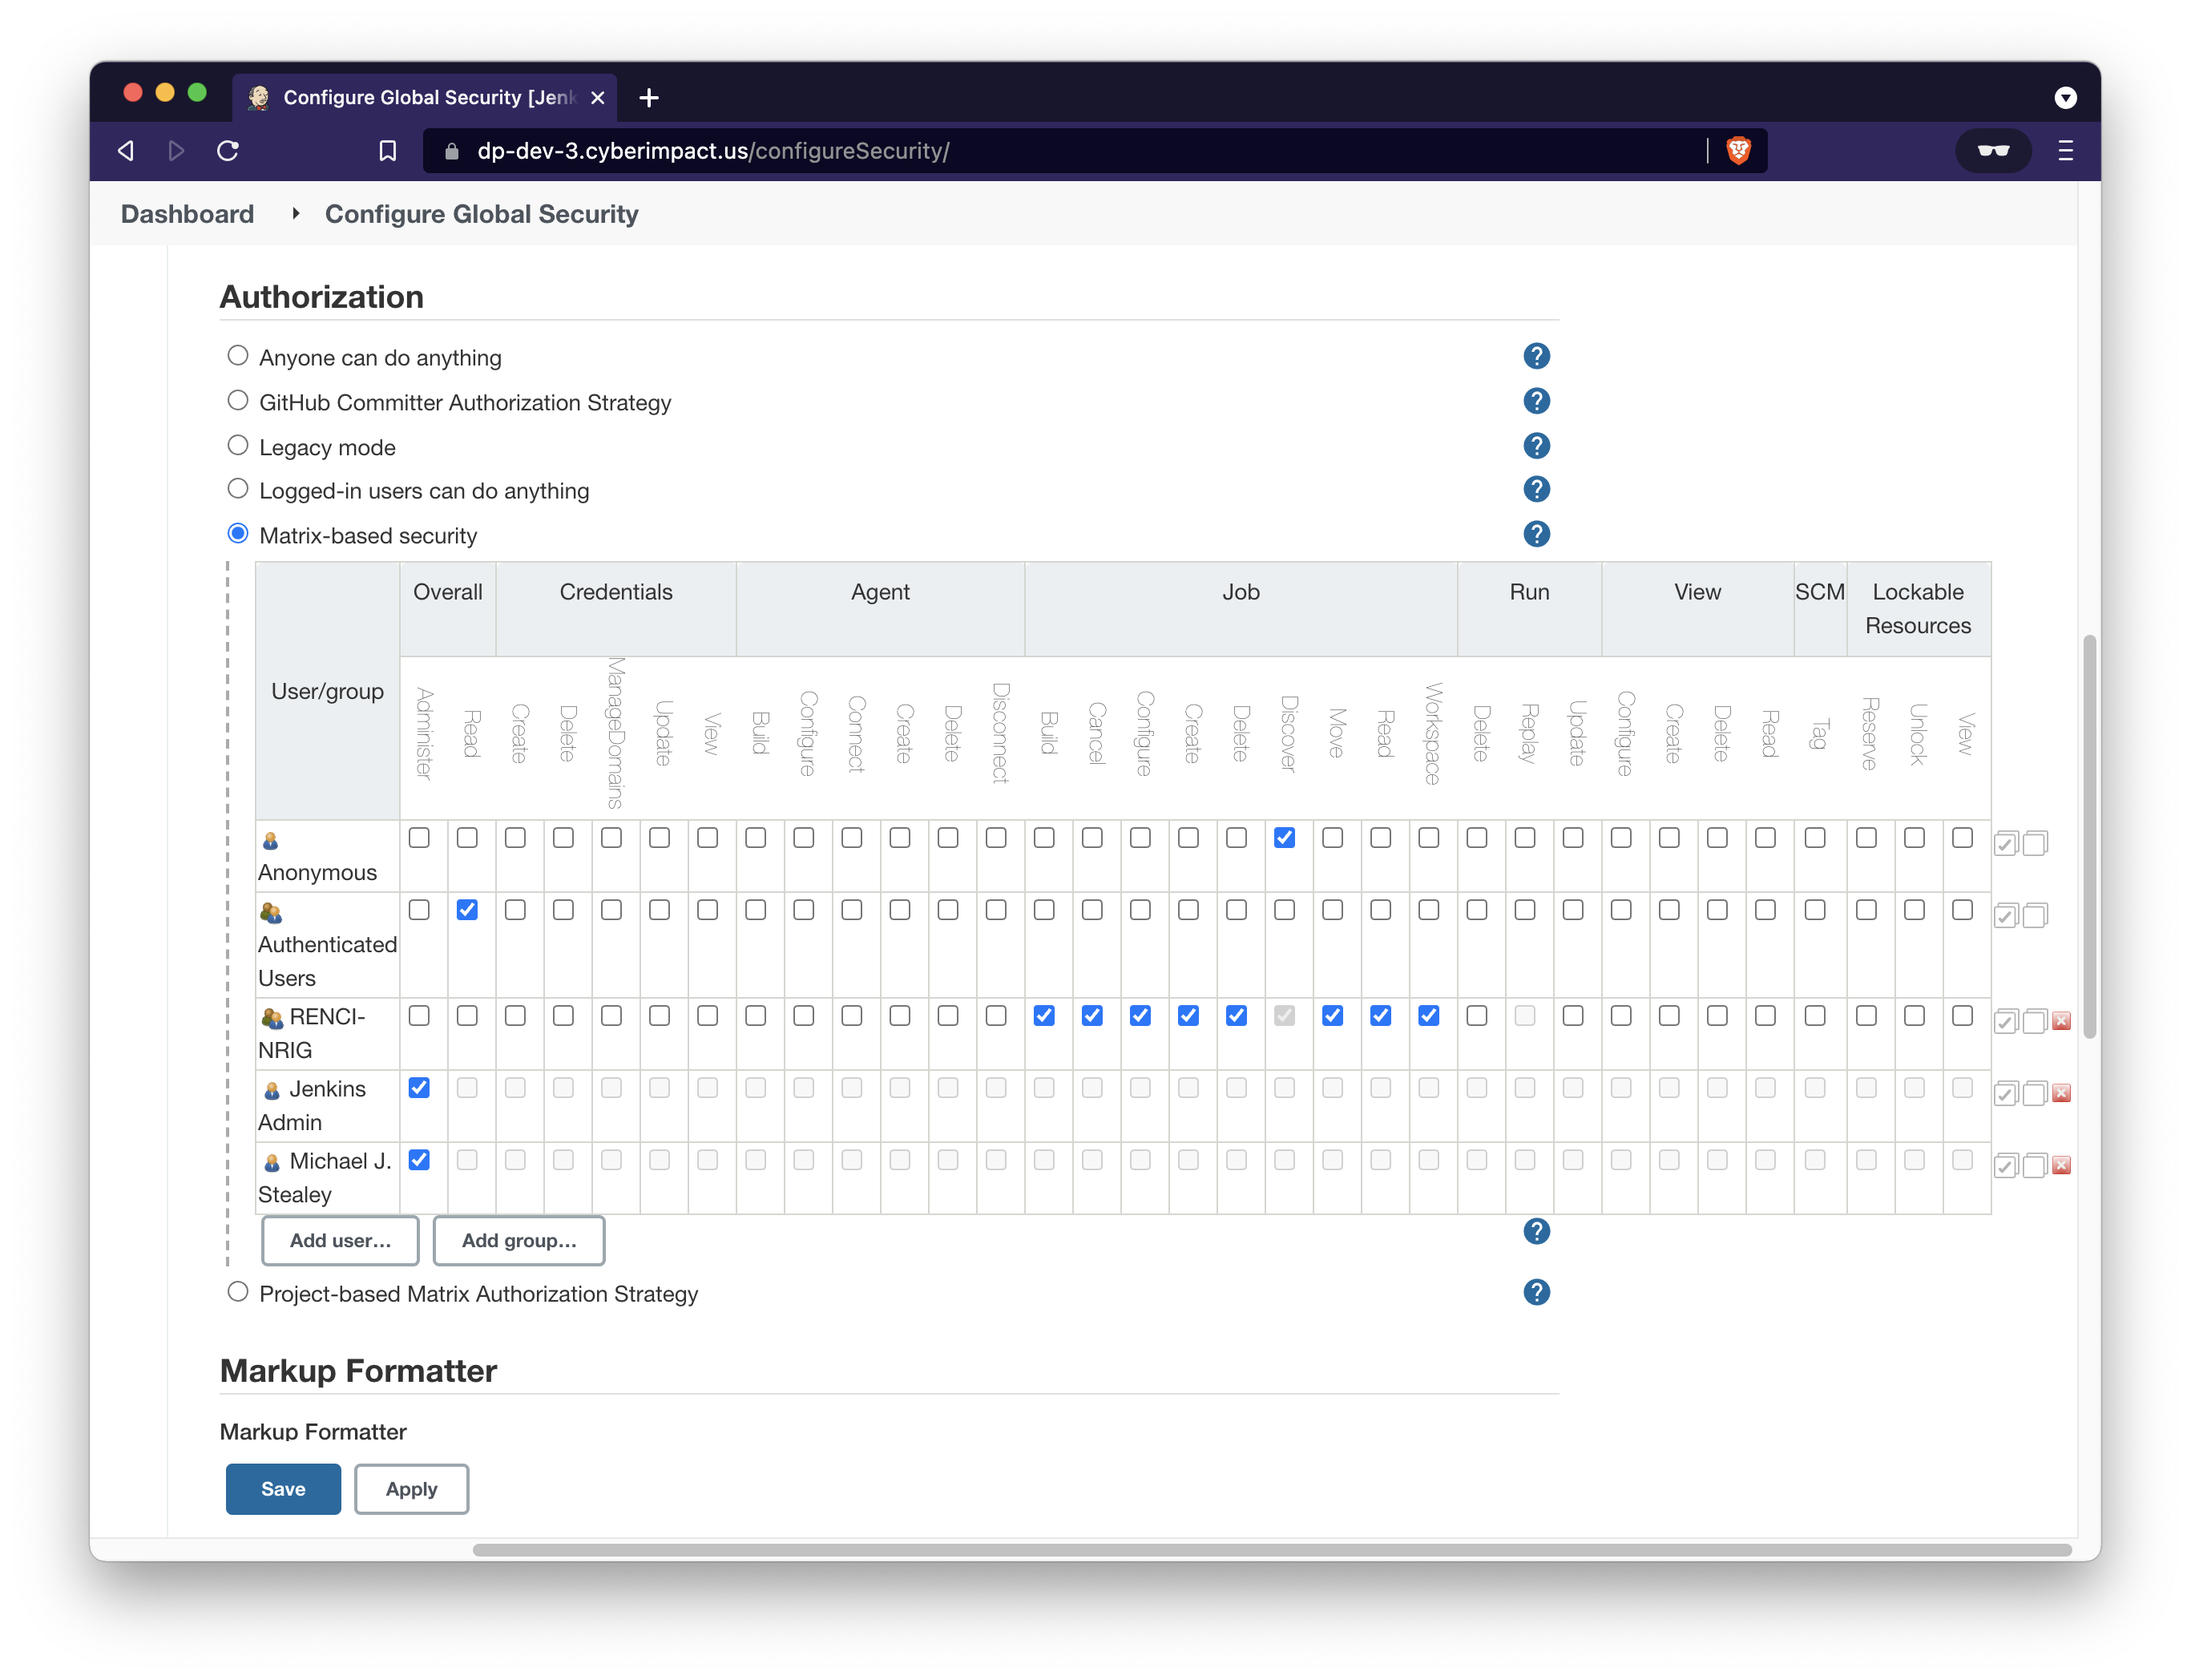Click Brave Shields icon in address bar
Viewport: 2191px width, 1680px height.
[x=1738, y=151]
